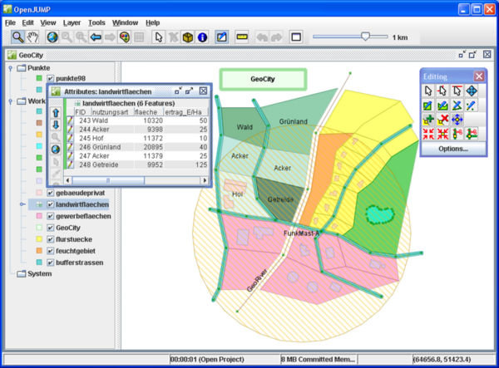Go to previous zoom with blue arrow
499x368 pixels.
coord(96,37)
